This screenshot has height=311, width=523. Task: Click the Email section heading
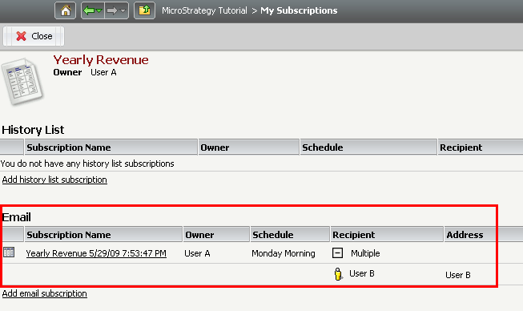[16, 217]
